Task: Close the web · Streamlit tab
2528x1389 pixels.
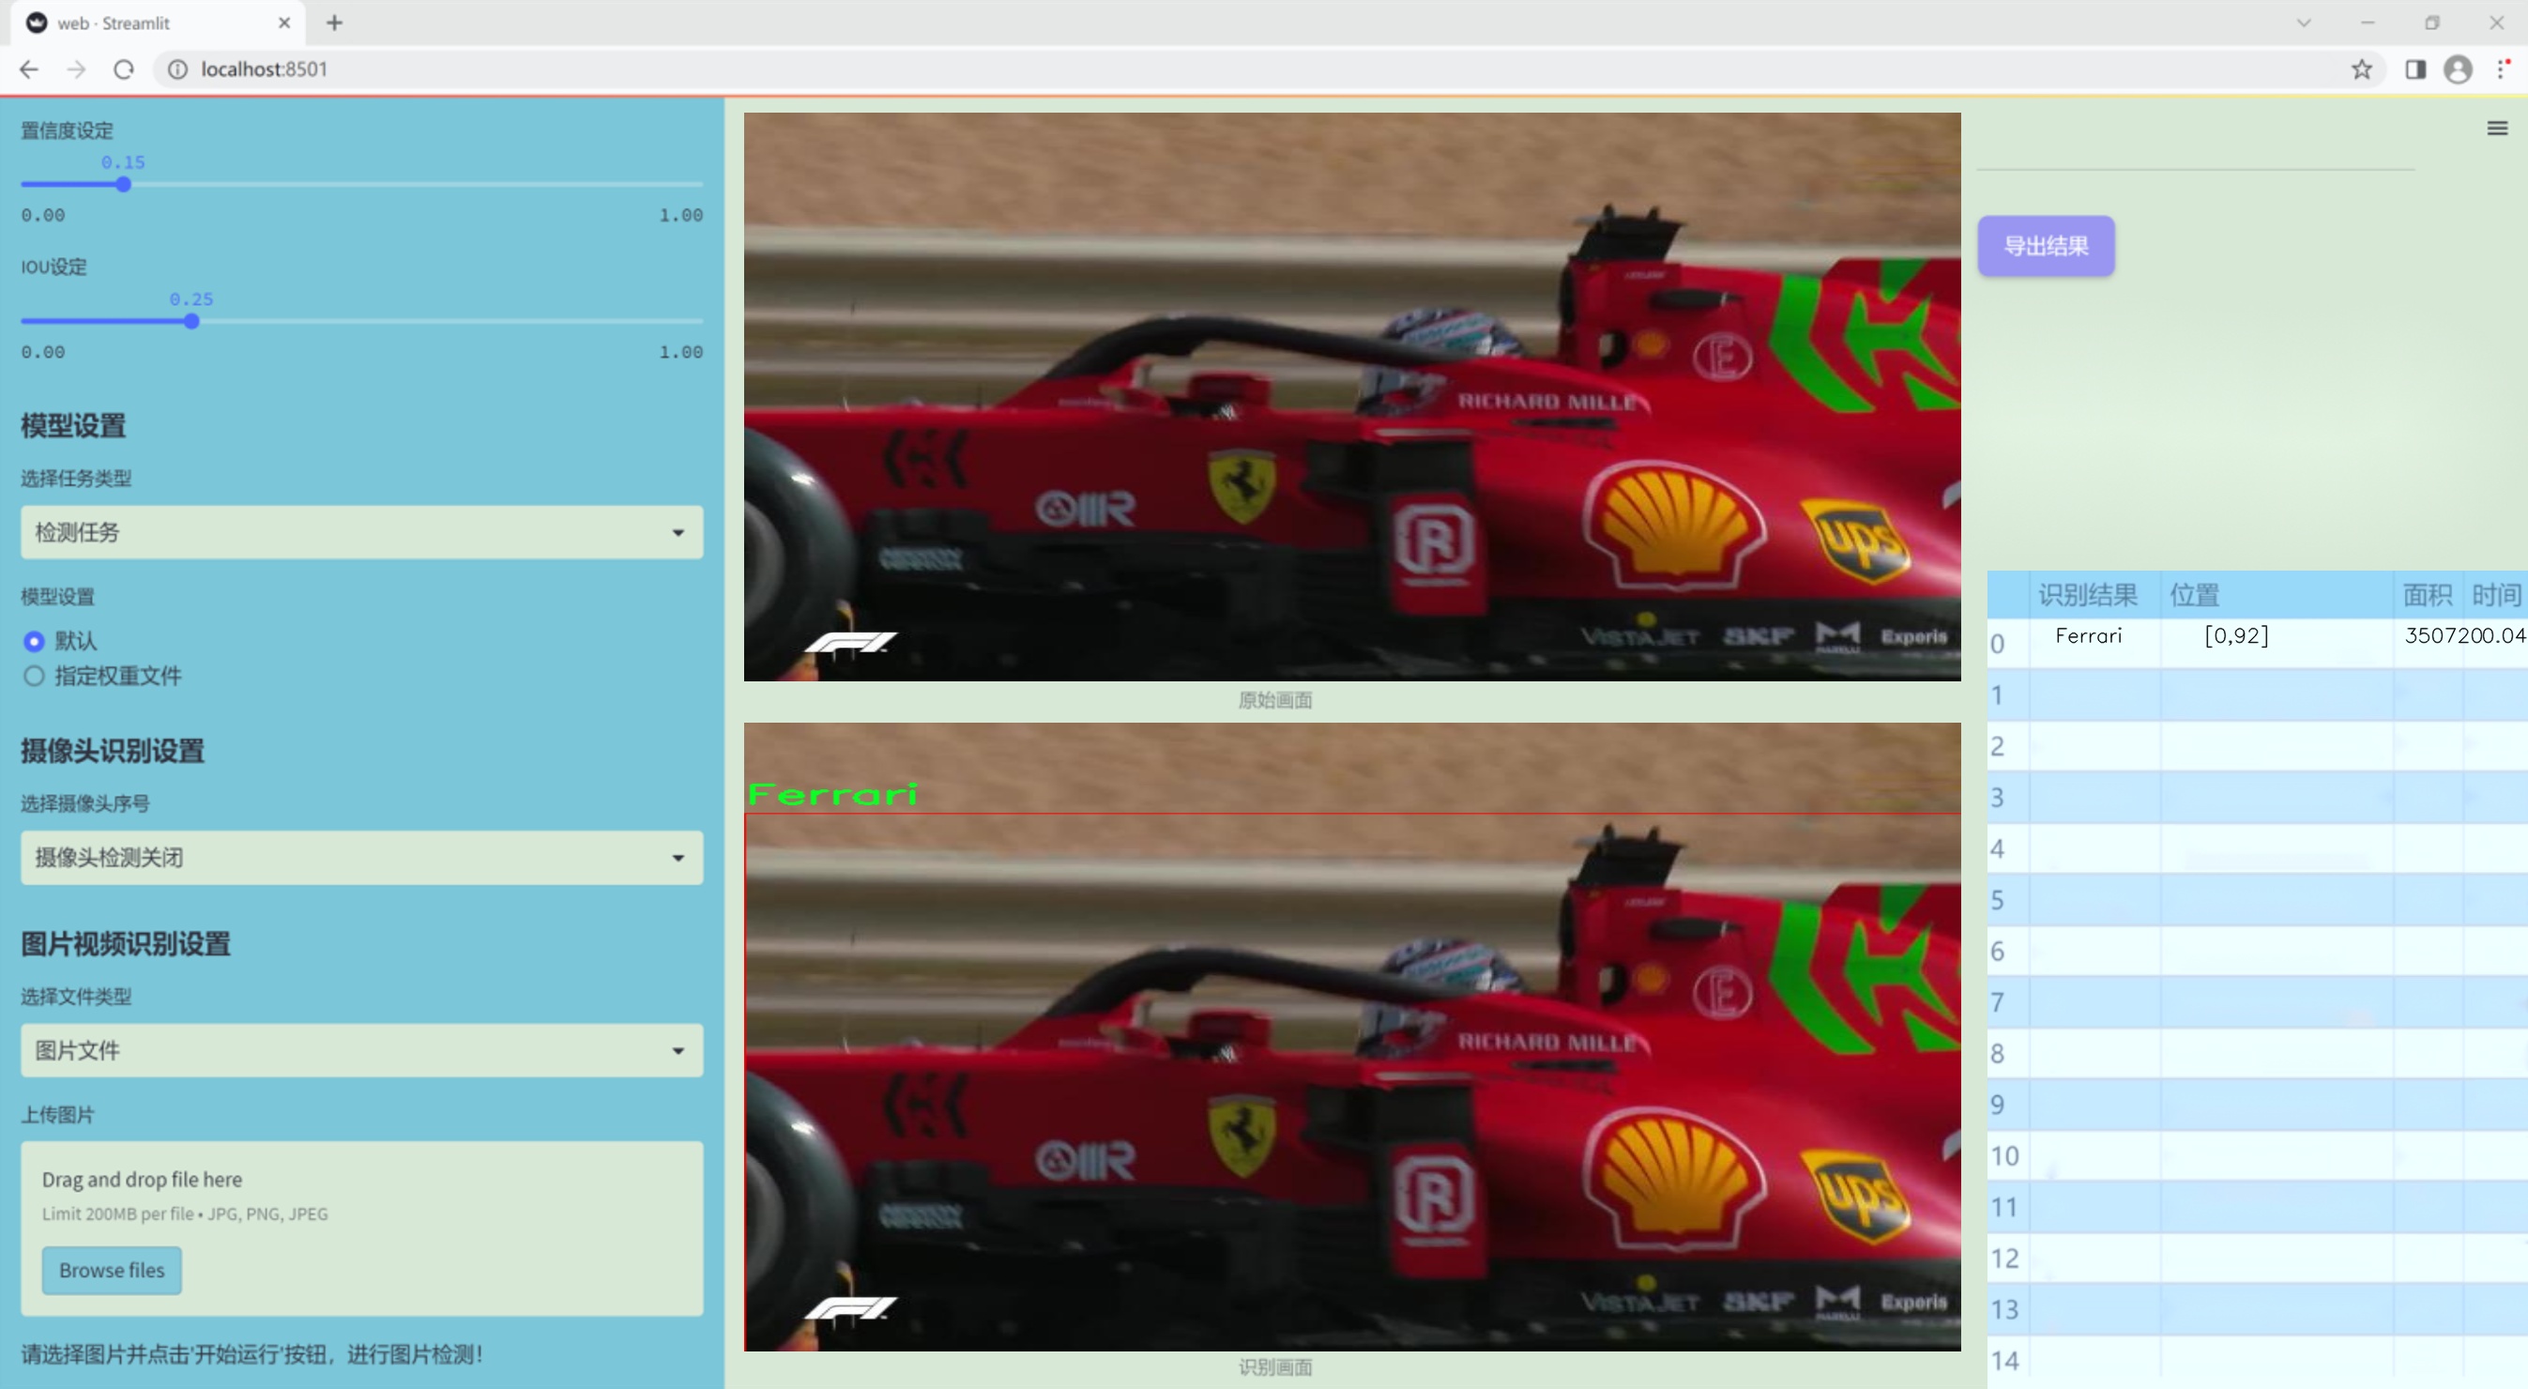Action: pyautogui.click(x=284, y=23)
